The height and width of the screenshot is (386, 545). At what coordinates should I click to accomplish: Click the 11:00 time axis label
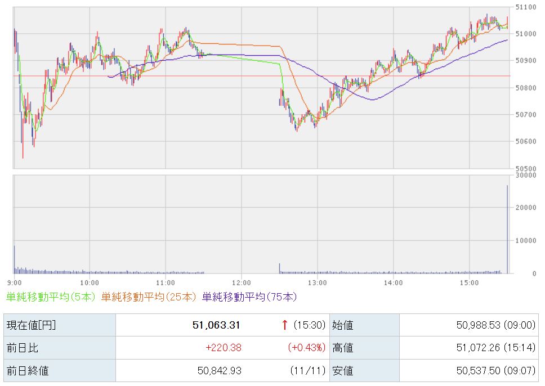pyautogui.click(x=166, y=282)
